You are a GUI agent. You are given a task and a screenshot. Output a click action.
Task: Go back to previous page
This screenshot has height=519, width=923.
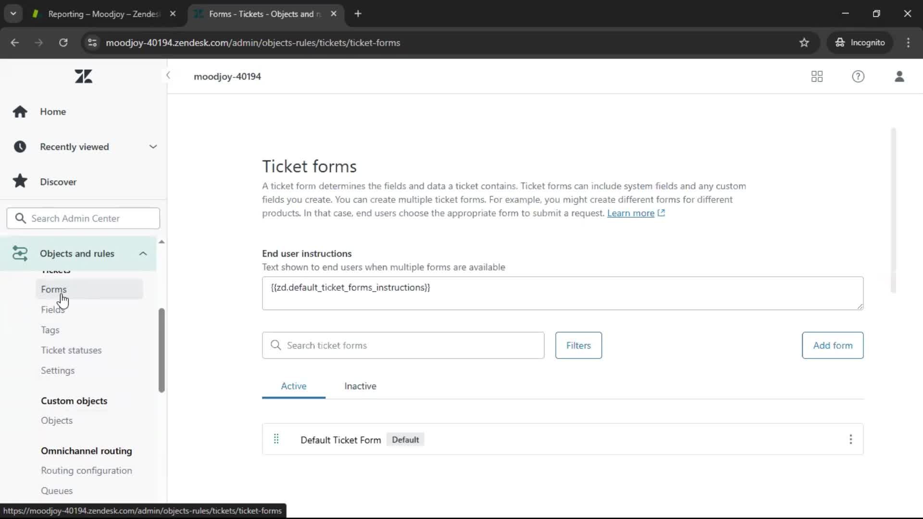click(15, 43)
